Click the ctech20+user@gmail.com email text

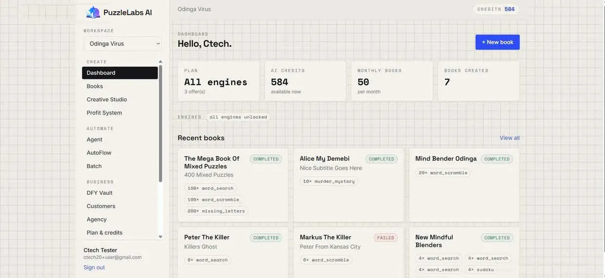(113, 257)
